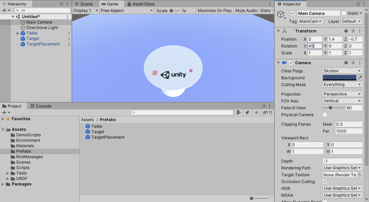
Task: Expand the Table object in Hierarchy
Action: coord(18,33)
